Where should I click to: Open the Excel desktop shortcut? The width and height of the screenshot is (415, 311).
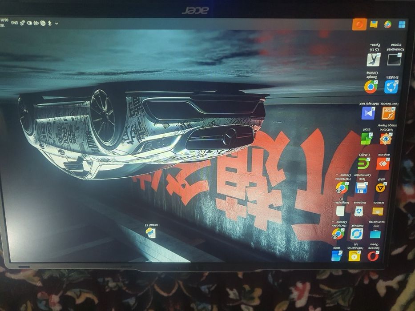pos(367,139)
